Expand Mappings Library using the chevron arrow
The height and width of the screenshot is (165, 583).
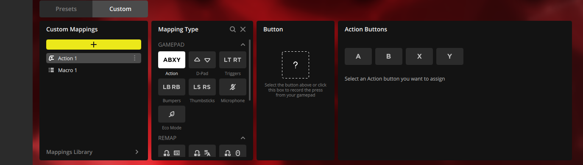click(137, 152)
